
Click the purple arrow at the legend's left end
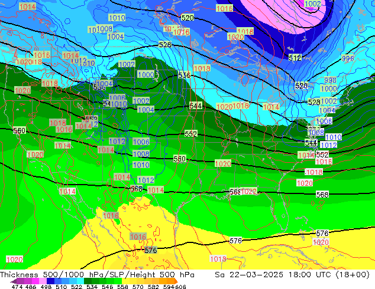[x=14, y=281]
